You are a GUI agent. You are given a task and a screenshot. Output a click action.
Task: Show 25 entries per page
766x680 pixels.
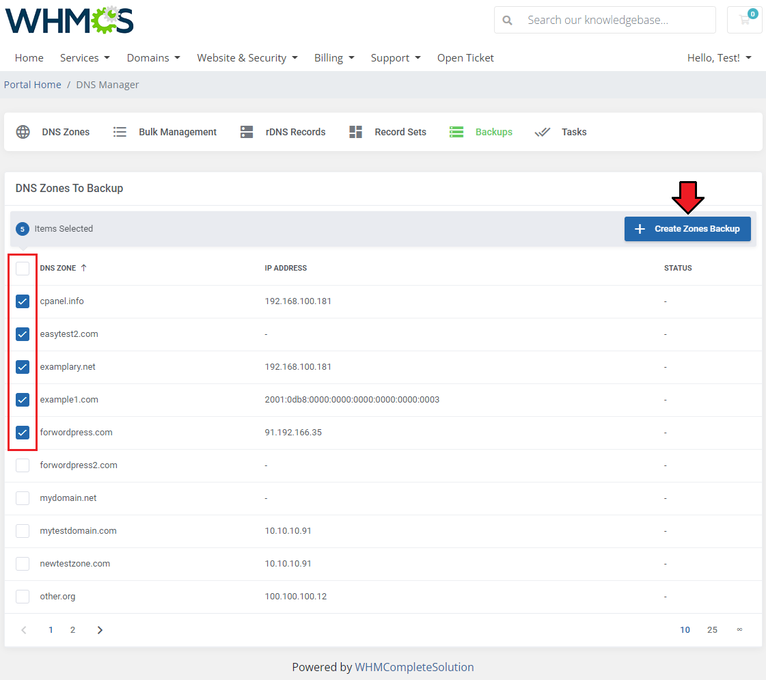[712, 630]
